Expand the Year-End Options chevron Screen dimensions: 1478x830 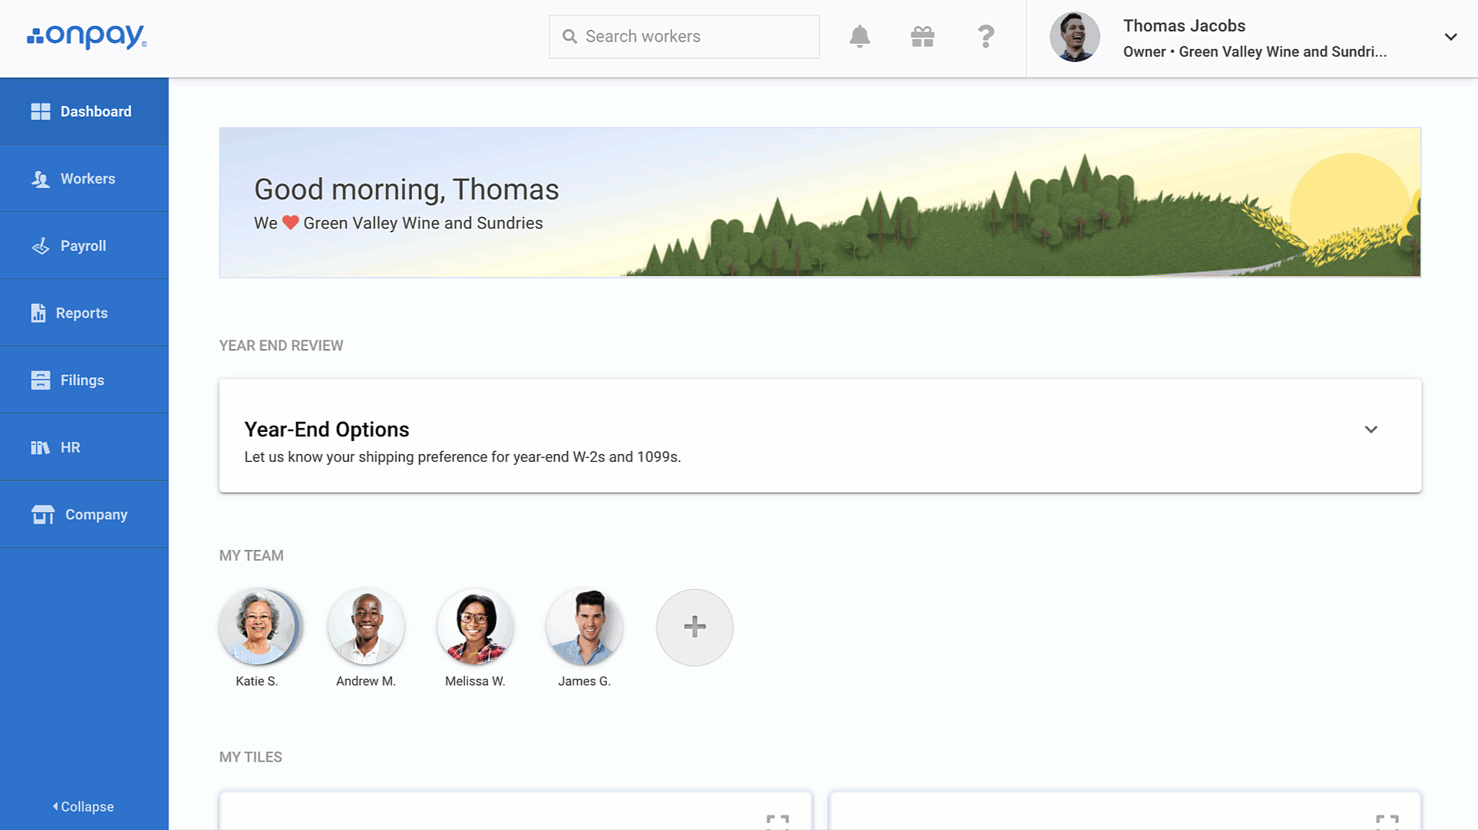(1371, 430)
